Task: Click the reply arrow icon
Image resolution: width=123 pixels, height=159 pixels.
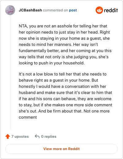Action: [37, 137]
